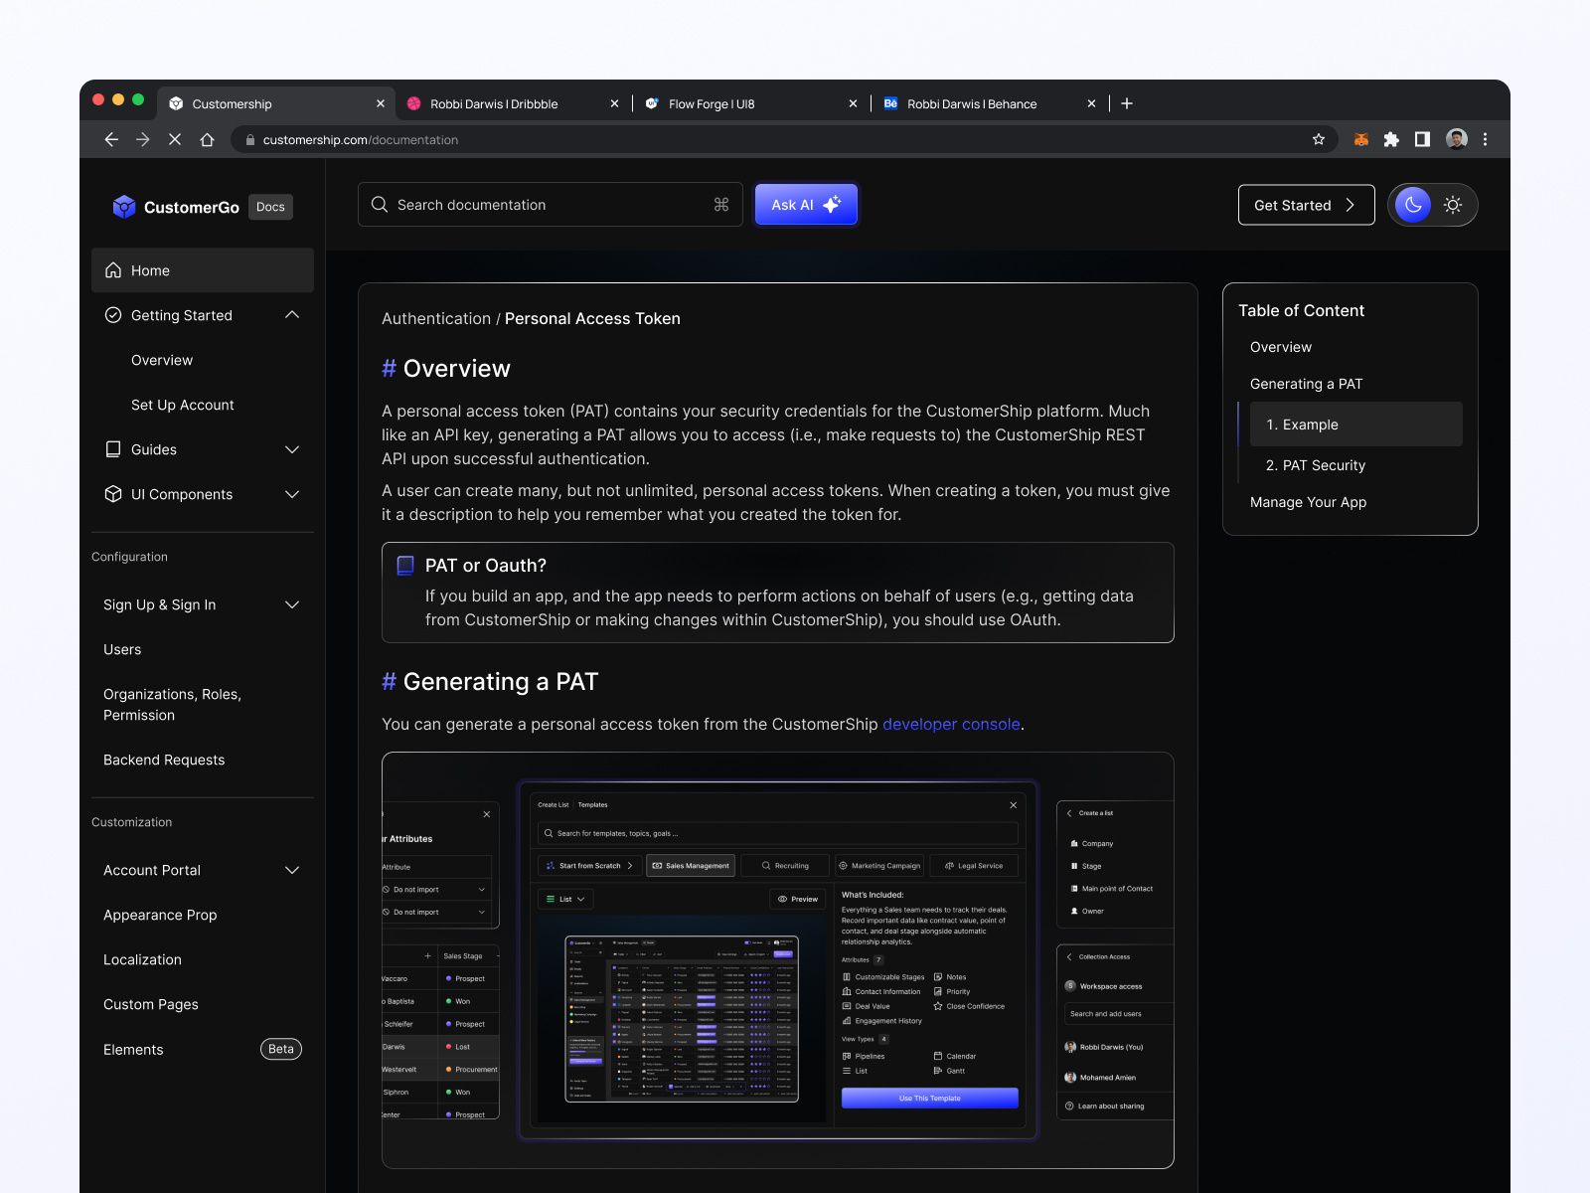Select PAT Security in the Table of Content
The height and width of the screenshot is (1193, 1590).
pyautogui.click(x=1315, y=465)
